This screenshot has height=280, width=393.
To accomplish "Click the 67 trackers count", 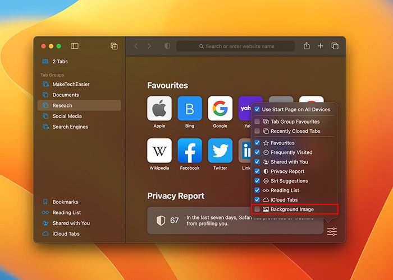I will coord(175,220).
